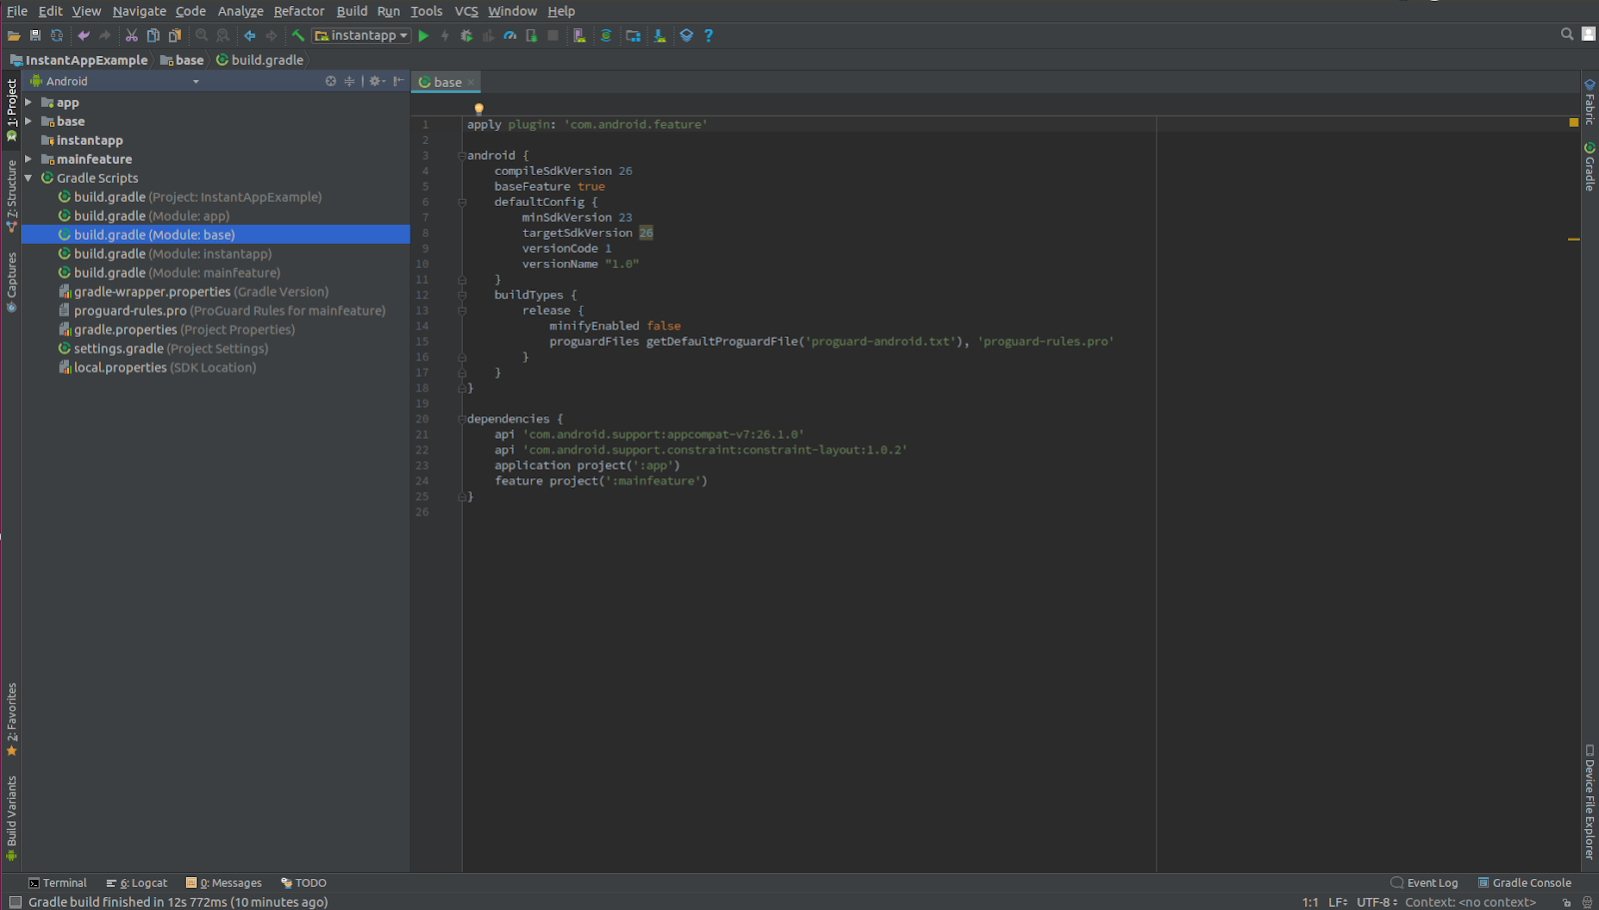This screenshot has width=1599, height=910.
Task: Click the green Run app button
Action: click(424, 36)
